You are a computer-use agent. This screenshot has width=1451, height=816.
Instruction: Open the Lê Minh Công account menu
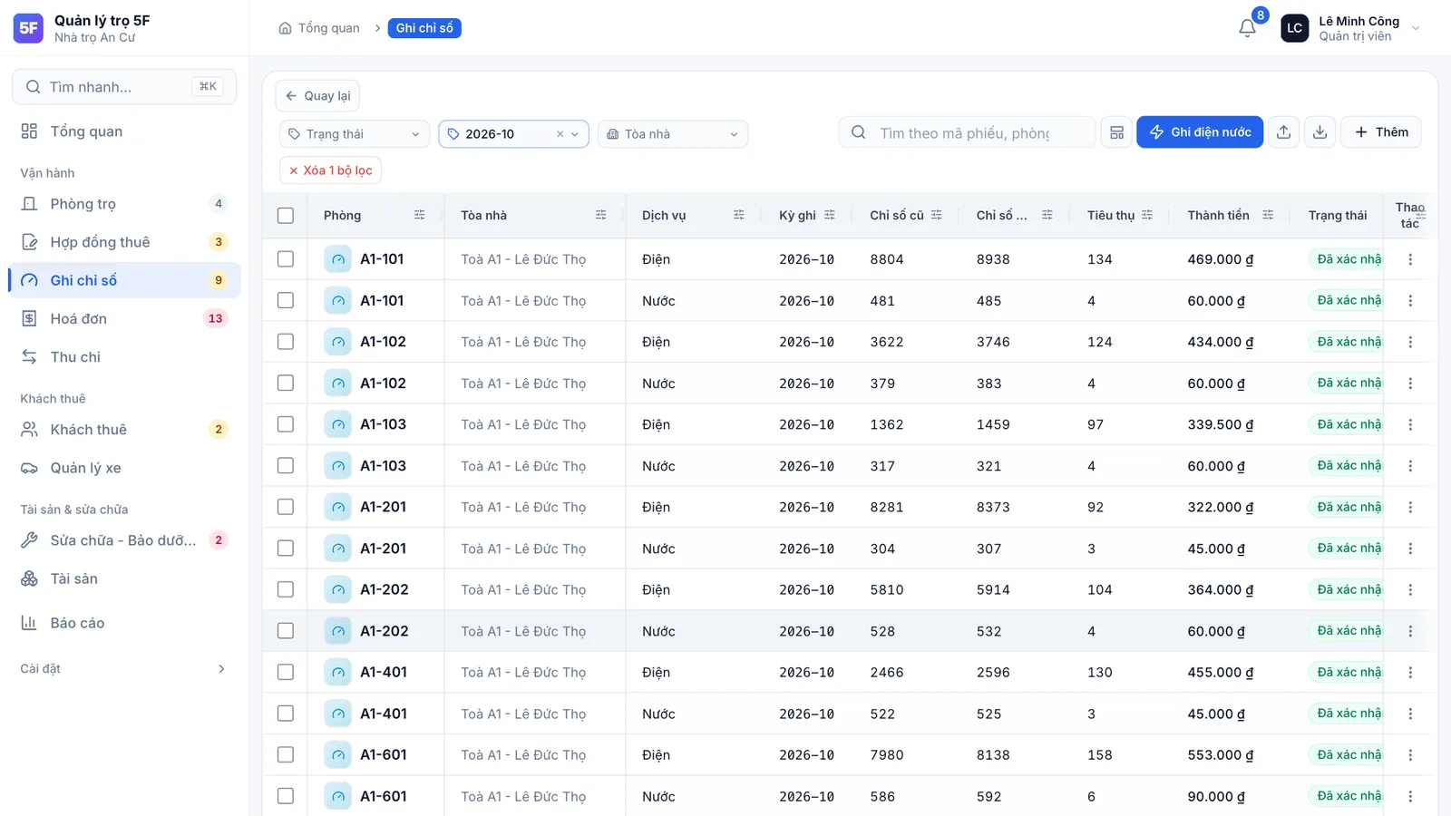pos(1350,28)
